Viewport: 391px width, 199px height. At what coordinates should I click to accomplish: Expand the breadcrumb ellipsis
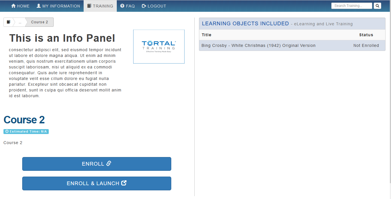tap(20, 22)
